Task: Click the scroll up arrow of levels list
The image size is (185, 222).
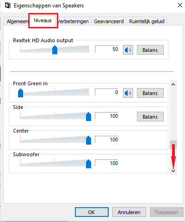Action: click(173, 84)
